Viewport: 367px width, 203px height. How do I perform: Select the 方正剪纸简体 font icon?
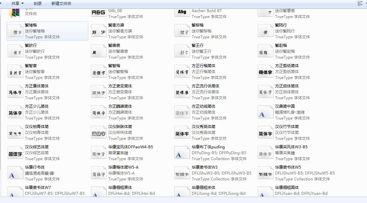[x=265, y=71]
